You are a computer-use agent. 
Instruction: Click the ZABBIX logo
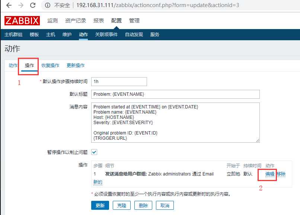click(22, 20)
